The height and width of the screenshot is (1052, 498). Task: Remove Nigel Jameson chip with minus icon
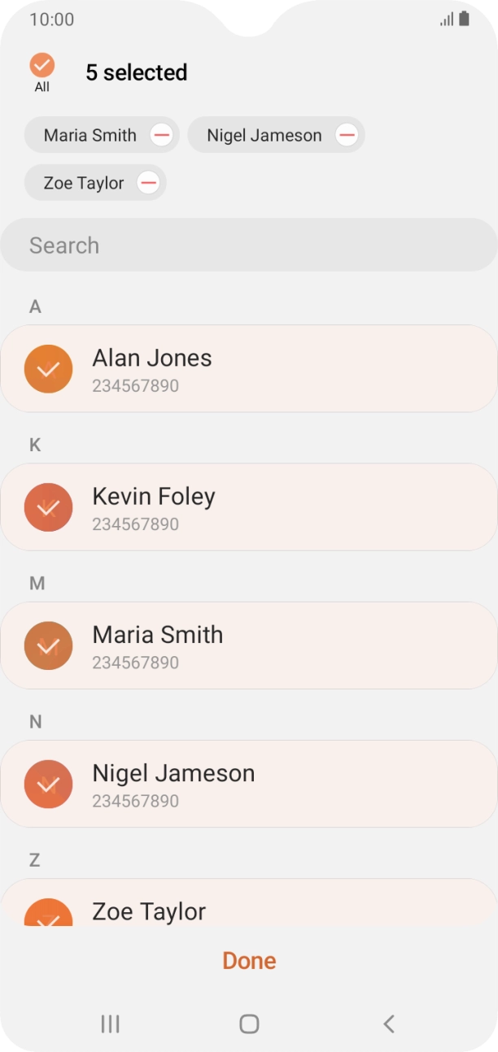pos(347,136)
